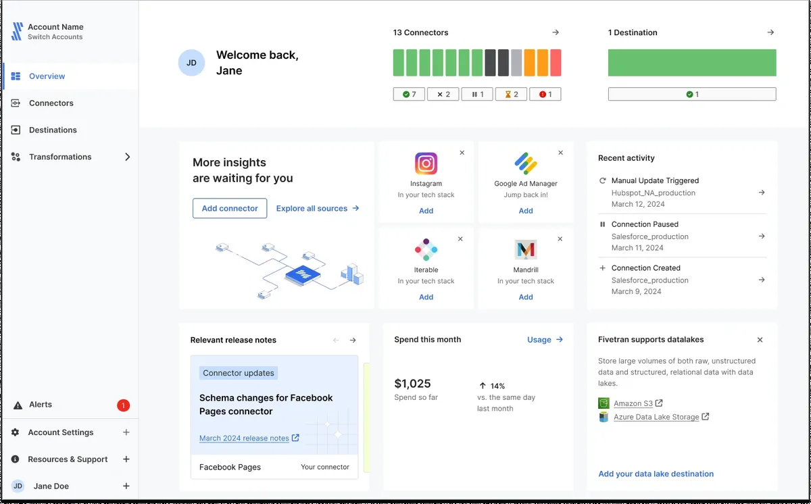Open the Overview page
Image resolution: width=811 pixels, height=504 pixels.
(70, 76)
